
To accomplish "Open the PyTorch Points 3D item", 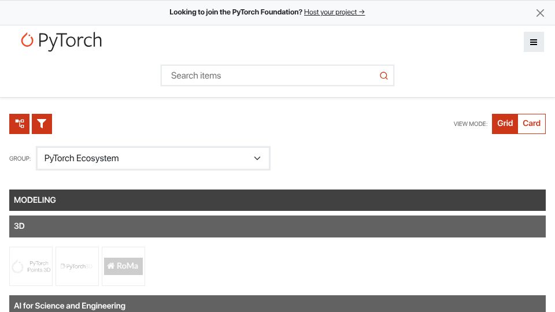I will coord(31,266).
